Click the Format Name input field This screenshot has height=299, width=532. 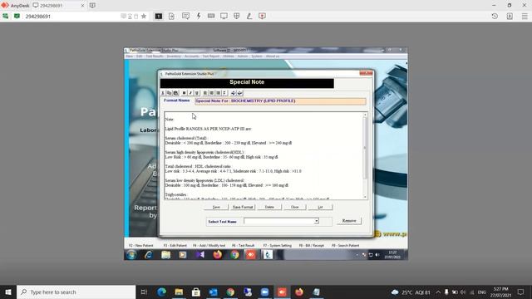point(281,101)
